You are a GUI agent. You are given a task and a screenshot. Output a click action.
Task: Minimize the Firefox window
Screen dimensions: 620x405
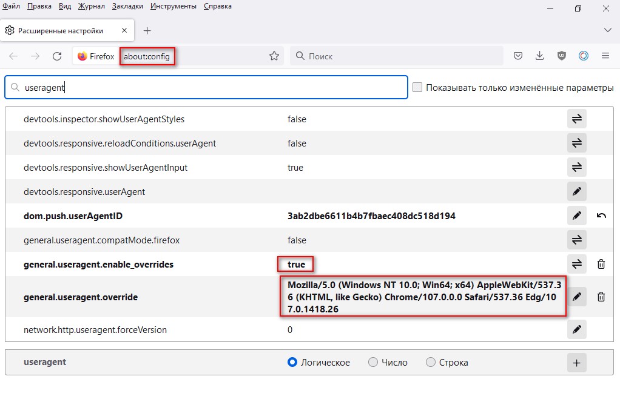(550, 8)
